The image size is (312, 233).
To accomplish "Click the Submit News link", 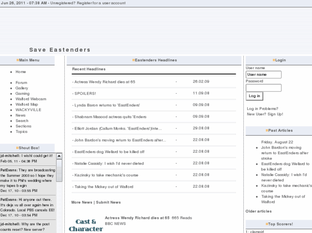I will point(108,202).
